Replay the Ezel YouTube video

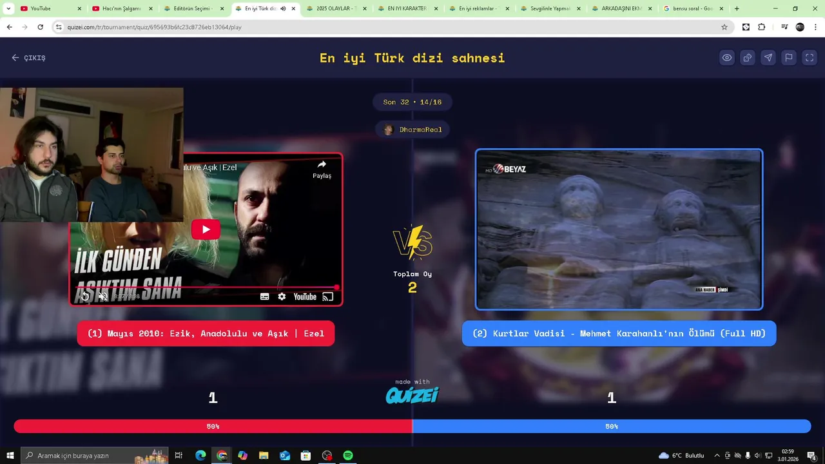pyautogui.click(x=85, y=296)
